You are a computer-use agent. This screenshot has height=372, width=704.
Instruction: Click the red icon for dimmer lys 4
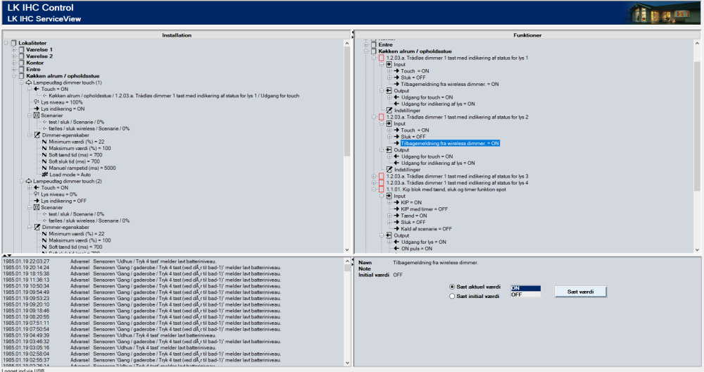381,182
